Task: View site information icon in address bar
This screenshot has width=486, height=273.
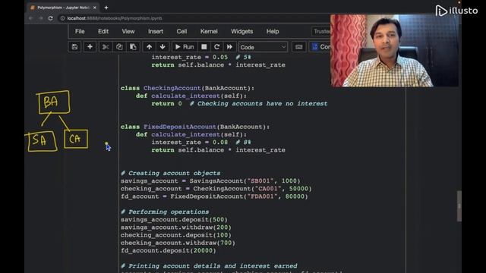Action: (x=62, y=18)
